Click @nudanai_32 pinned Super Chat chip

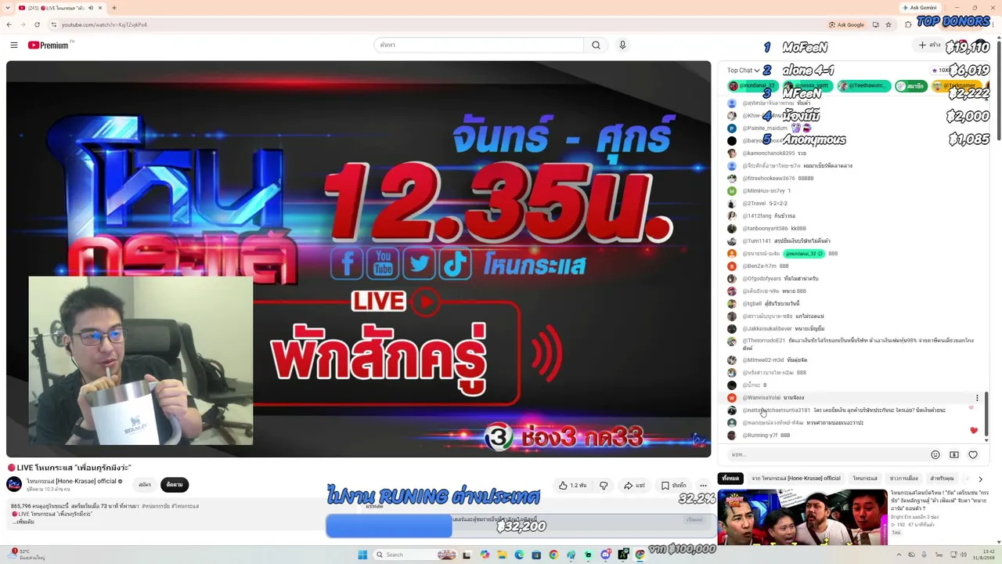coord(752,86)
